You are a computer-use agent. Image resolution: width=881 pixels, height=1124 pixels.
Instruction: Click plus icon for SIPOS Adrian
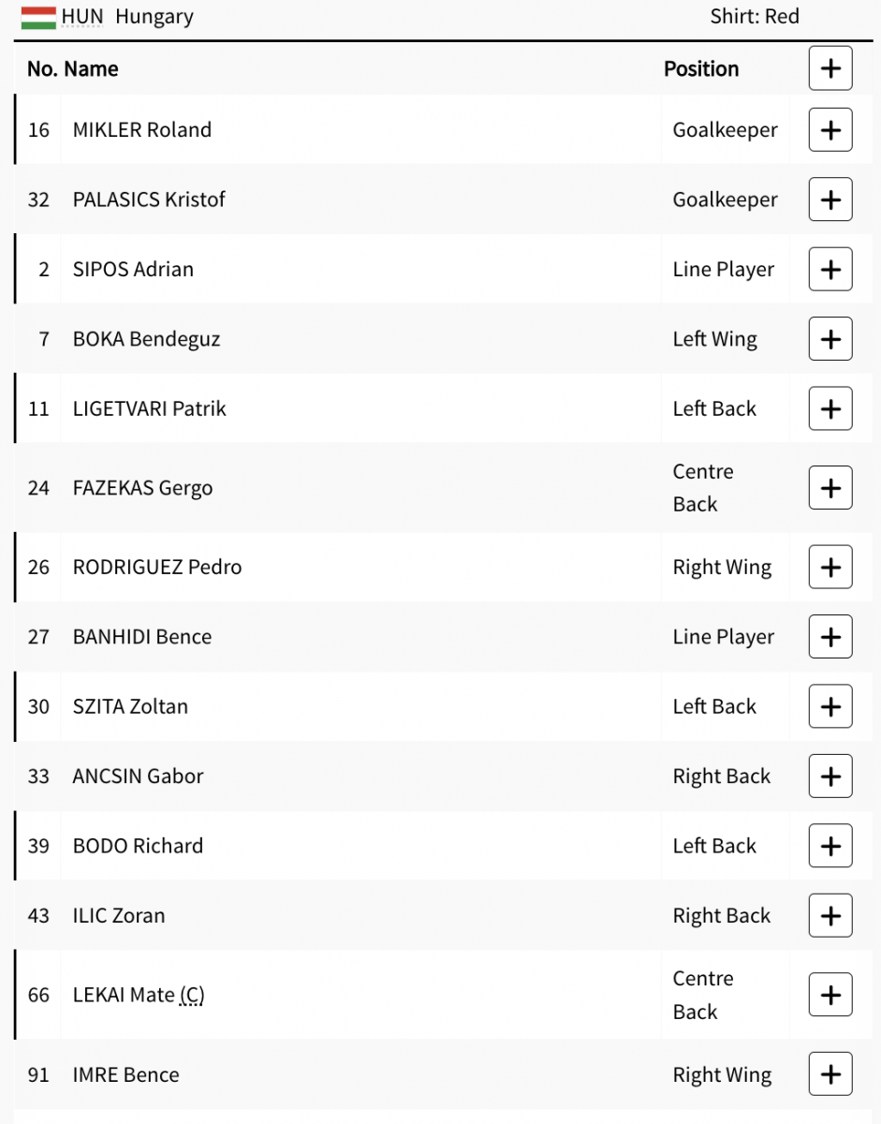(830, 269)
